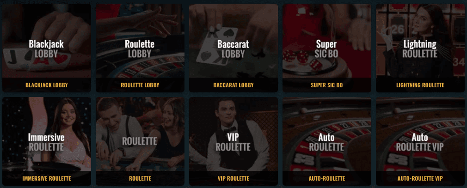467x188 pixels.
Task: Click the VIP ROULETTE yellow caption
Action: pyautogui.click(x=233, y=178)
